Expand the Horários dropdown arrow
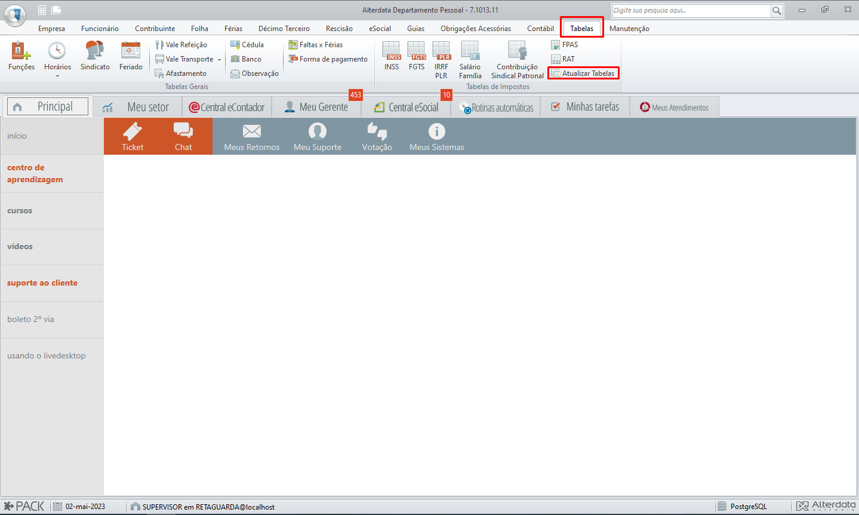 pos(57,76)
